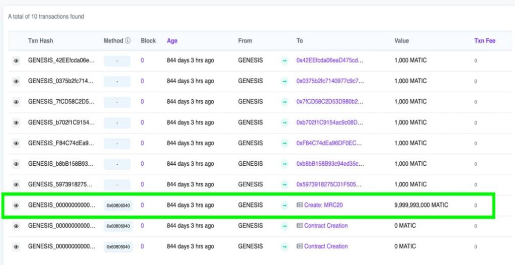The width and height of the screenshot is (515, 265).
Task: Preview the GENESIS_5973918275 transaction via eye icon
Action: coord(16,185)
